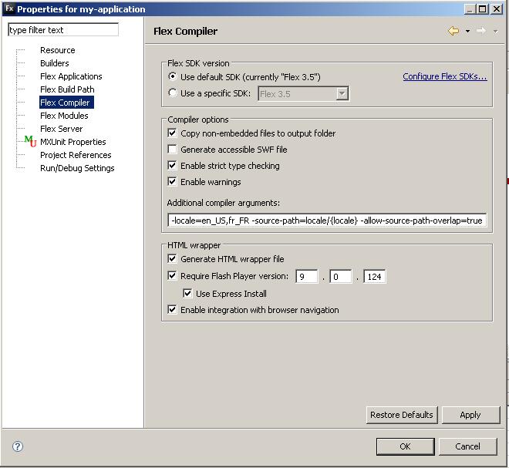Select Resource in the properties tree

(58, 50)
